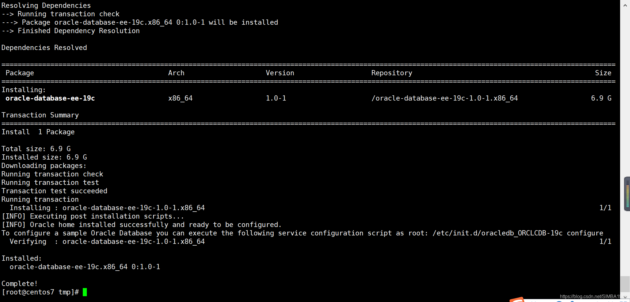The image size is (630, 302).
Task: Click 'x86_64' in the Arch column
Action: pos(180,98)
